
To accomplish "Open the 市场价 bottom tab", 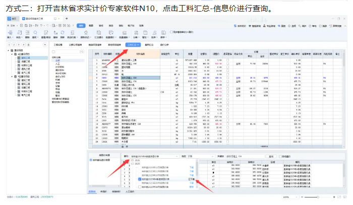I will coord(103,191).
